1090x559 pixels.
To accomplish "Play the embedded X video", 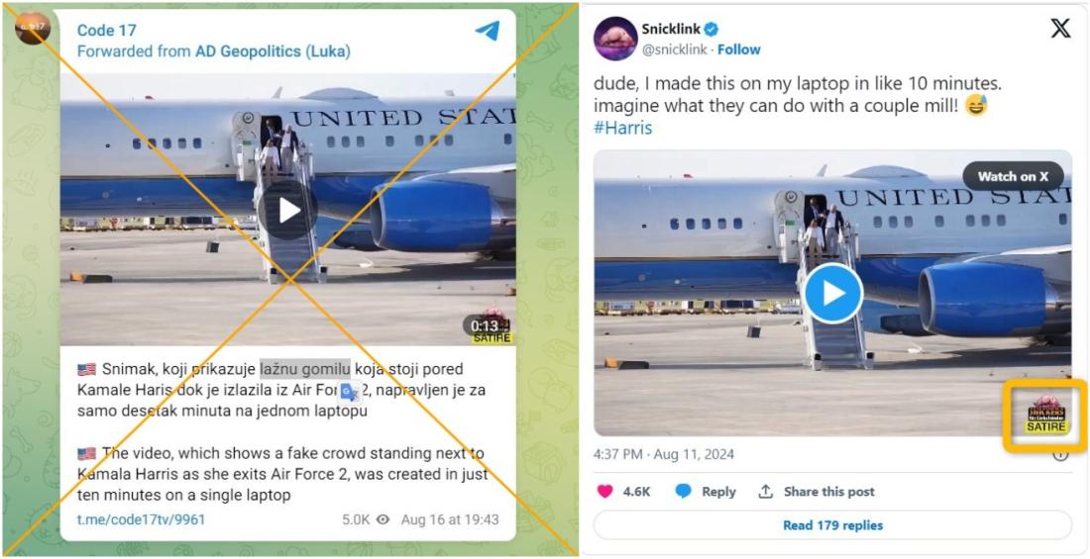I will (x=833, y=293).
